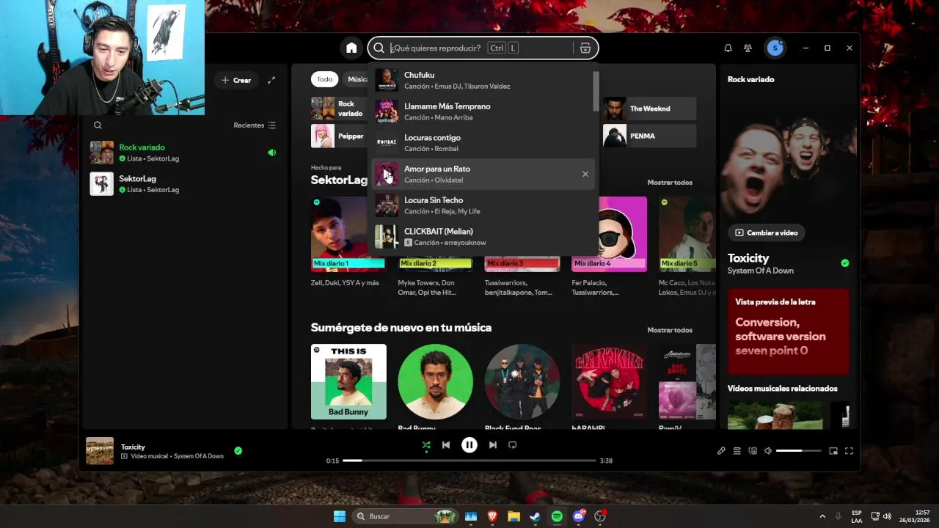Click Toxicity album art in player bar
Image resolution: width=939 pixels, height=528 pixels.
(100, 451)
